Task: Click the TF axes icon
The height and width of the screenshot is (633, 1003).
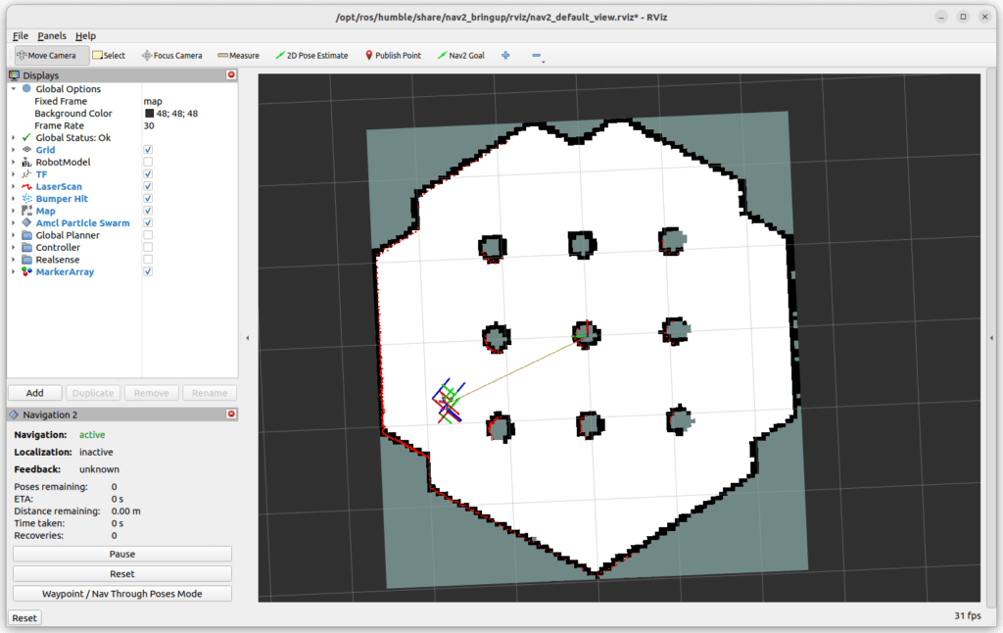Action: pyautogui.click(x=26, y=174)
